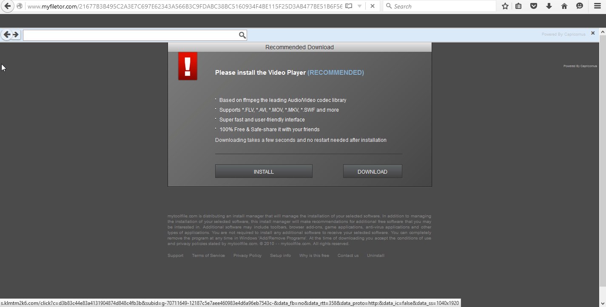Click the injected toolbar search box
606x307 pixels.
click(x=131, y=35)
